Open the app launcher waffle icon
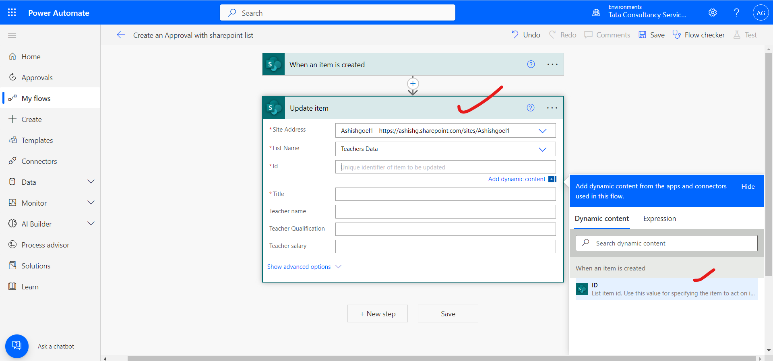The image size is (773, 361). coord(12,12)
